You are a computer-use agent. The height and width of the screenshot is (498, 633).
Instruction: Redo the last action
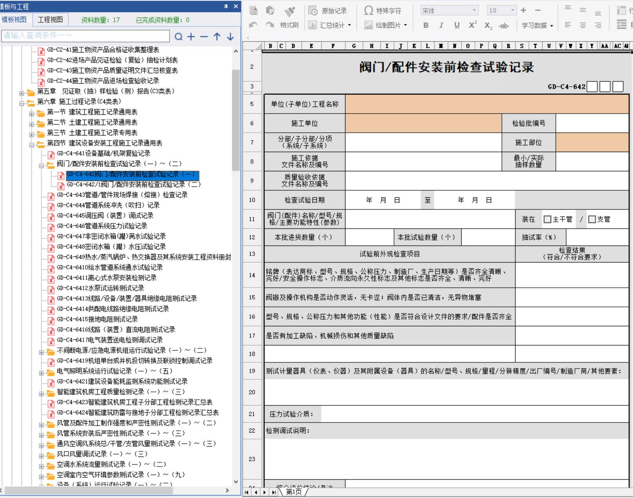point(270,25)
